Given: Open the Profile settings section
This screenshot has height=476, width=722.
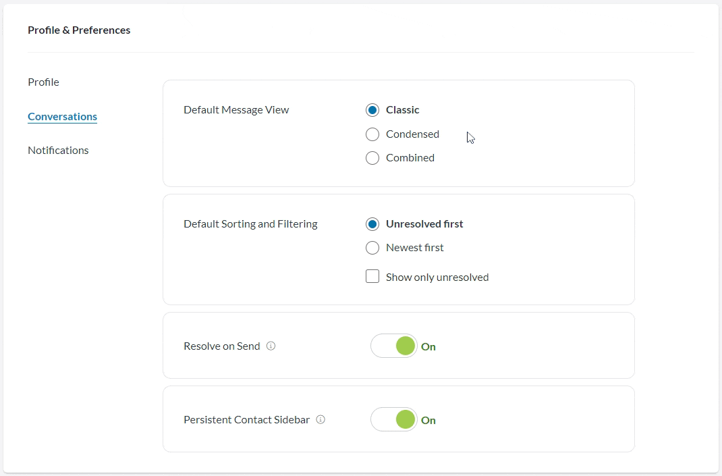Looking at the screenshot, I should tap(43, 82).
